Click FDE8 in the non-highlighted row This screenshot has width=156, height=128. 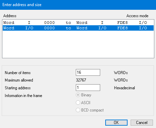pyautogui.click(x=122, y=23)
